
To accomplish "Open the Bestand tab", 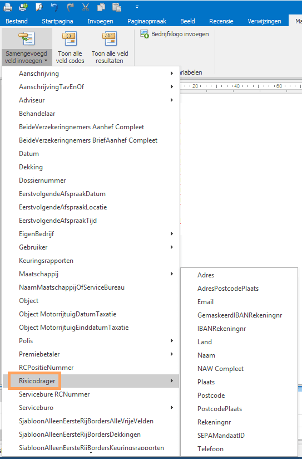I will coord(17,21).
